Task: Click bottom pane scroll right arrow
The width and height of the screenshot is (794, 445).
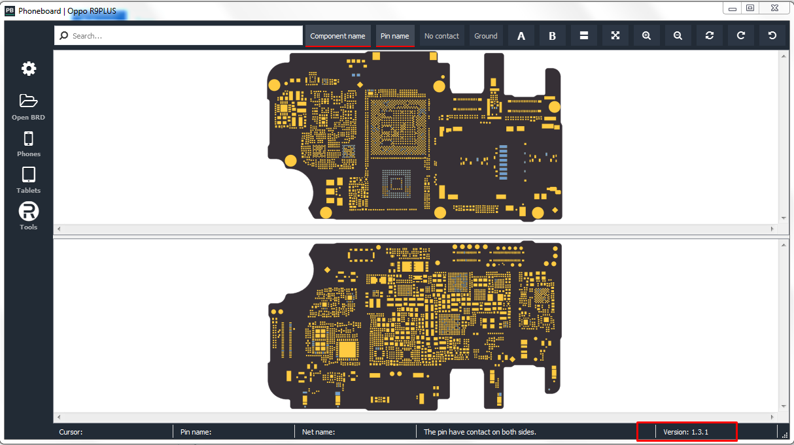Action: click(773, 417)
